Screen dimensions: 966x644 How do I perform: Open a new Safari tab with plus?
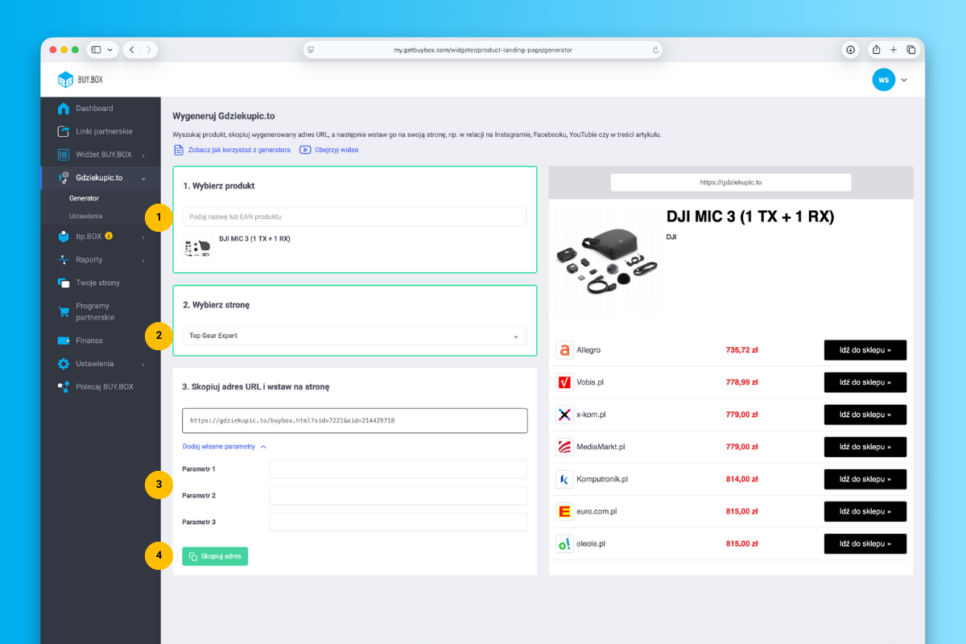[894, 50]
